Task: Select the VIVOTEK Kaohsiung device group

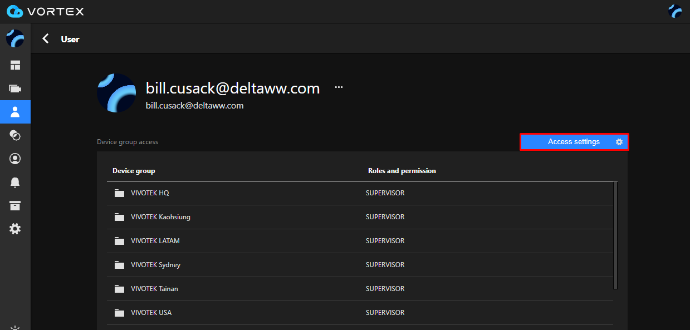Action: (160, 217)
